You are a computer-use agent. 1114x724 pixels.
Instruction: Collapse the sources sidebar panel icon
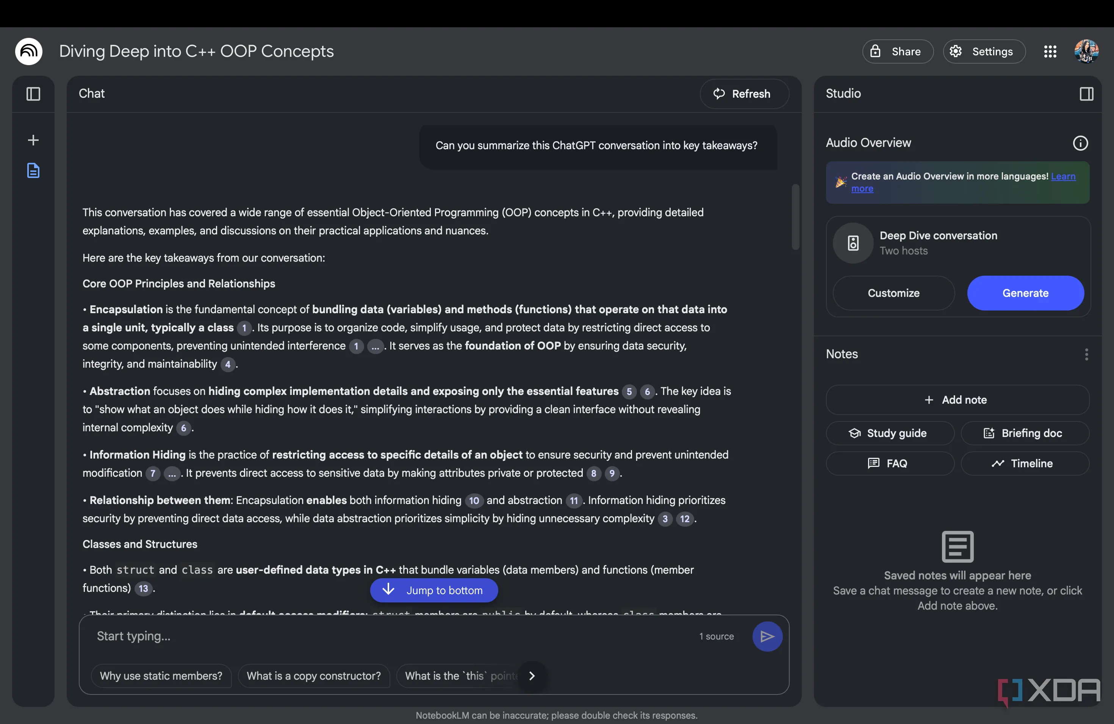33,94
